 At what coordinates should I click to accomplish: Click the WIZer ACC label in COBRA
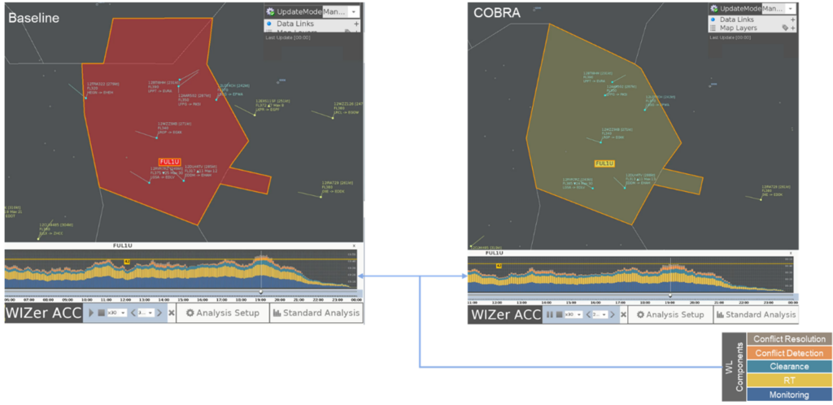(x=504, y=314)
